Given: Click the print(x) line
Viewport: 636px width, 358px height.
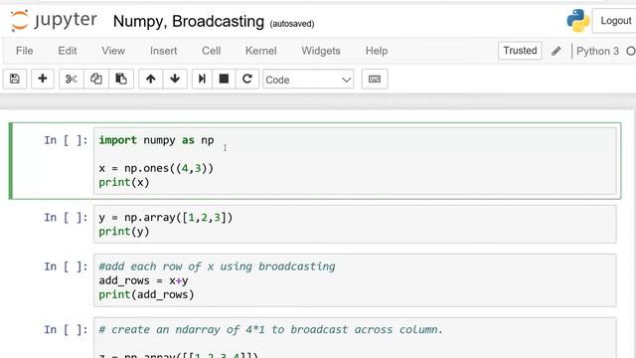Looking at the screenshot, I should pyautogui.click(x=124, y=182).
